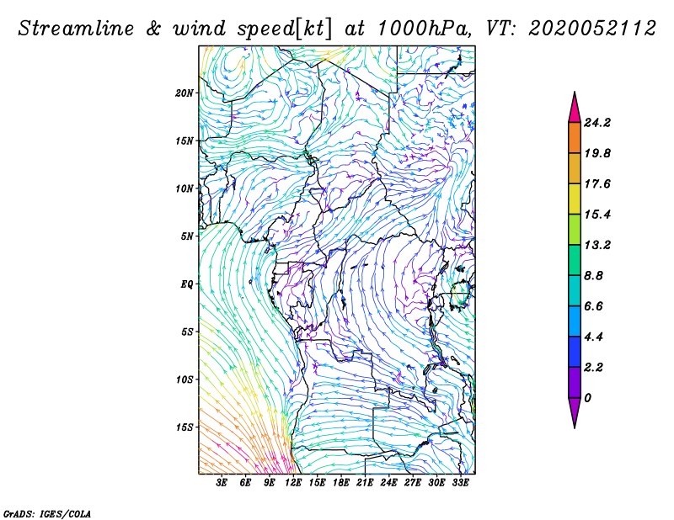The height and width of the screenshot is (520, 674).
Task: Pick the colorbar segment between 0 and 2.2
Action: coord(575,382)
